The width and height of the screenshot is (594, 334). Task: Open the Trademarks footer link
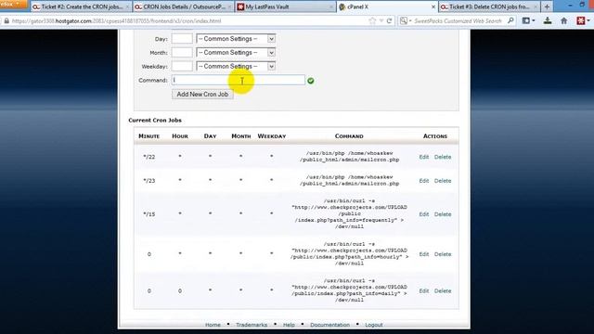[x=252, y=325]
